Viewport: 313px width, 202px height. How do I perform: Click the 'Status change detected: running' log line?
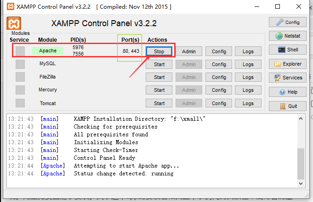[x=124, y=174]
